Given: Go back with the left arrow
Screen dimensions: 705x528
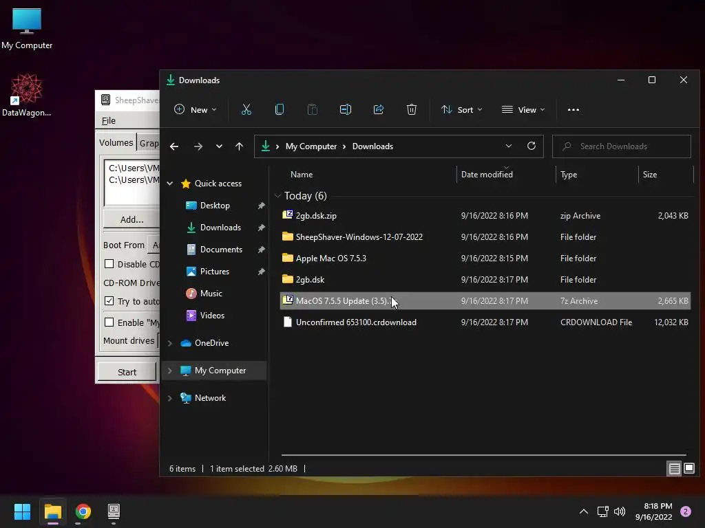Looking at the screenshot, I should [174, 146].
